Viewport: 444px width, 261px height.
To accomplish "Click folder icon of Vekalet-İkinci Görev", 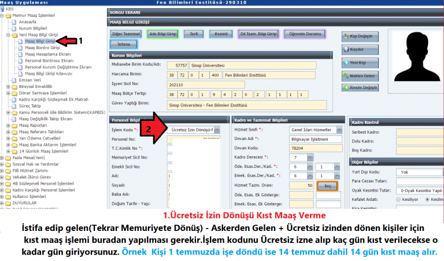I will (x=8, y=178).
